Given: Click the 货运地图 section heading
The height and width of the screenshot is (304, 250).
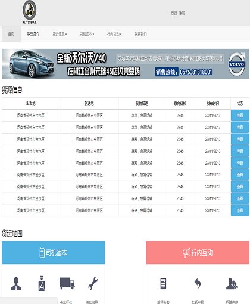Looking at the screenshot, I should tap(12, 234).
